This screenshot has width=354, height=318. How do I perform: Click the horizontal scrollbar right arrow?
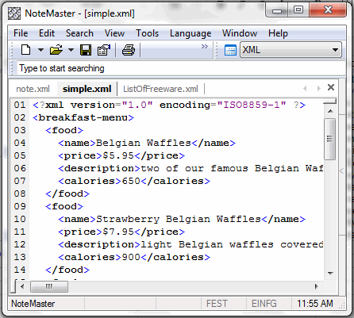[x=317, y=286]
